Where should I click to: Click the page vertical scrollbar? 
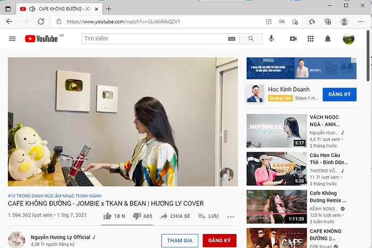(368, 56)
